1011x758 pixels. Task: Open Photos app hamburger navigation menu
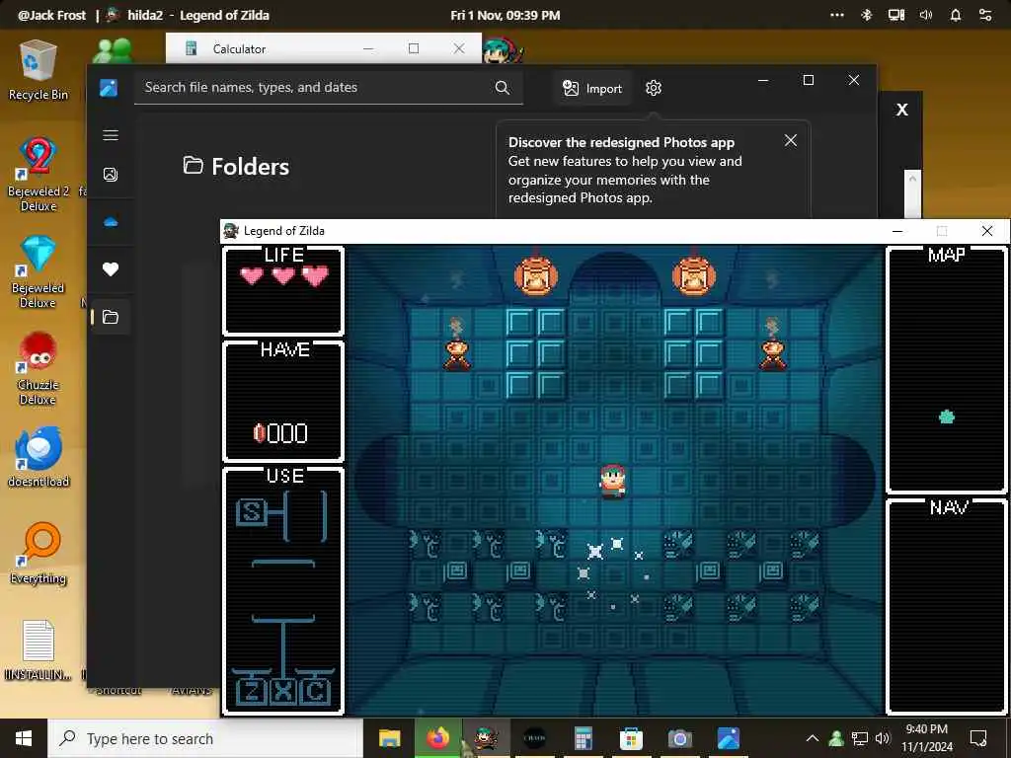coord(111,135)
